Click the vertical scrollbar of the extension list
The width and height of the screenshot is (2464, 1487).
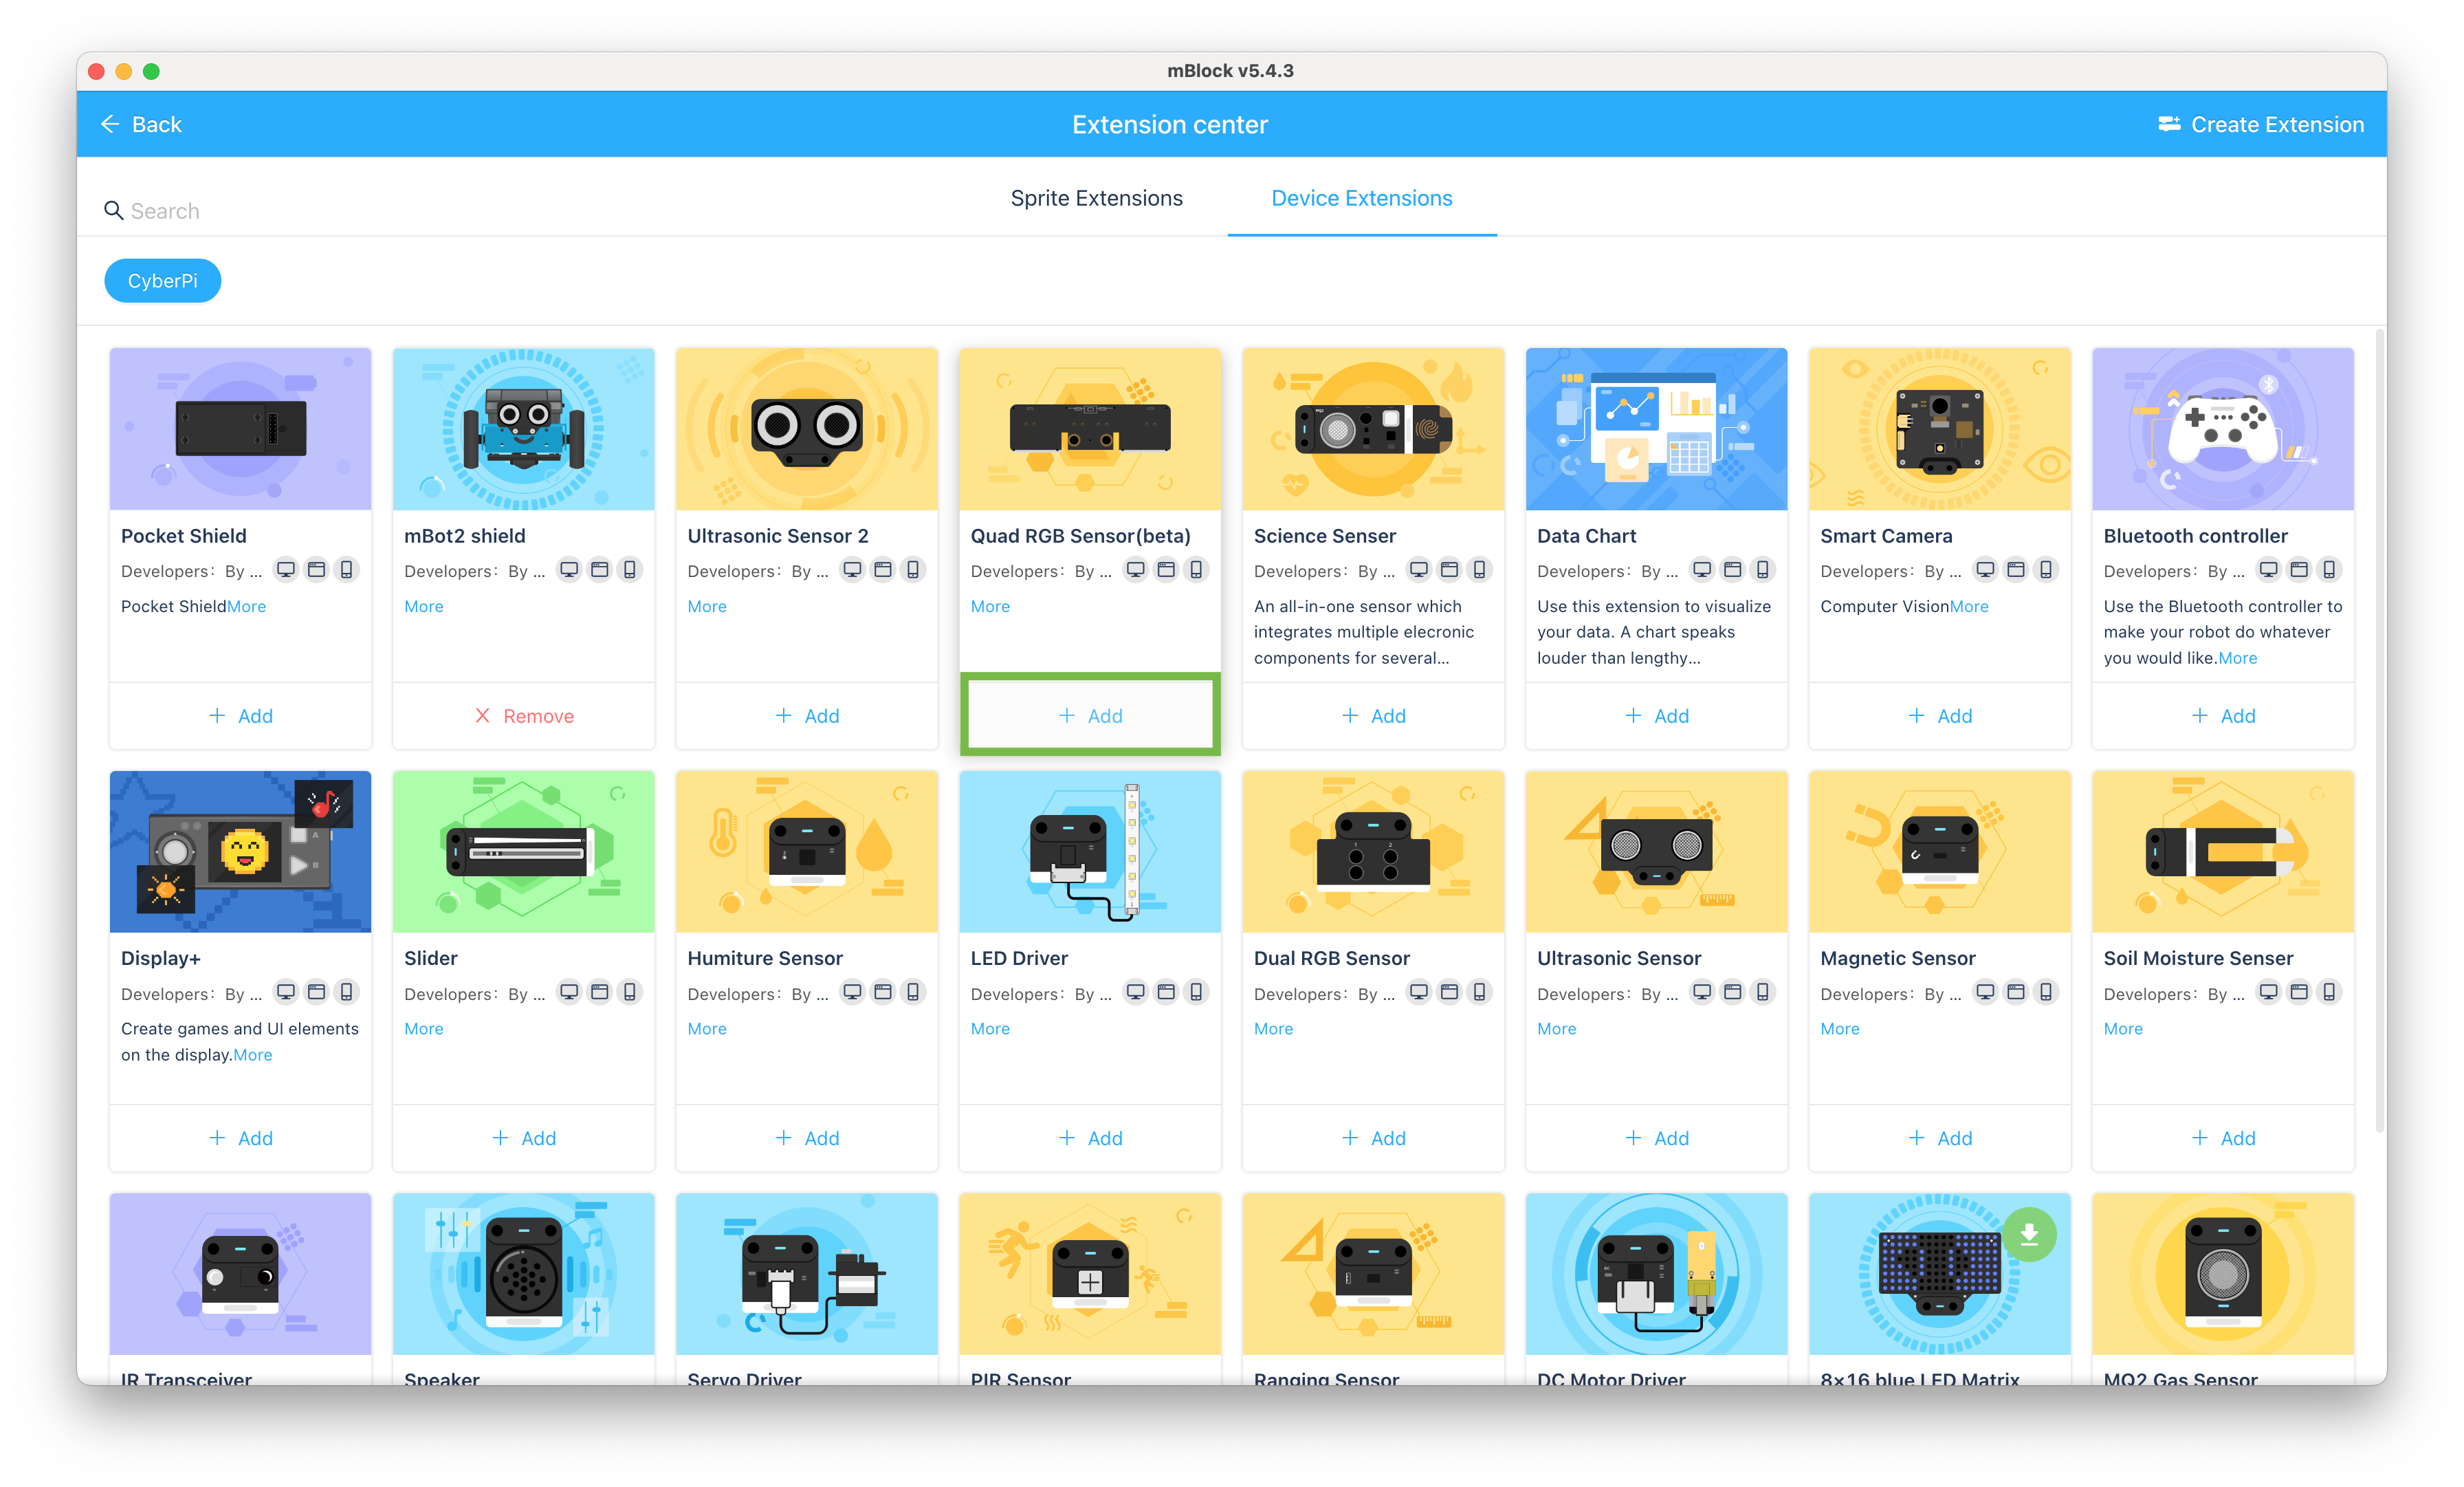2379,730
